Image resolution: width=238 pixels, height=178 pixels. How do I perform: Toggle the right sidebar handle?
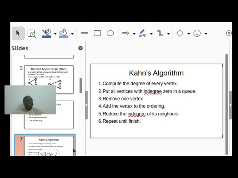point(230,105)
